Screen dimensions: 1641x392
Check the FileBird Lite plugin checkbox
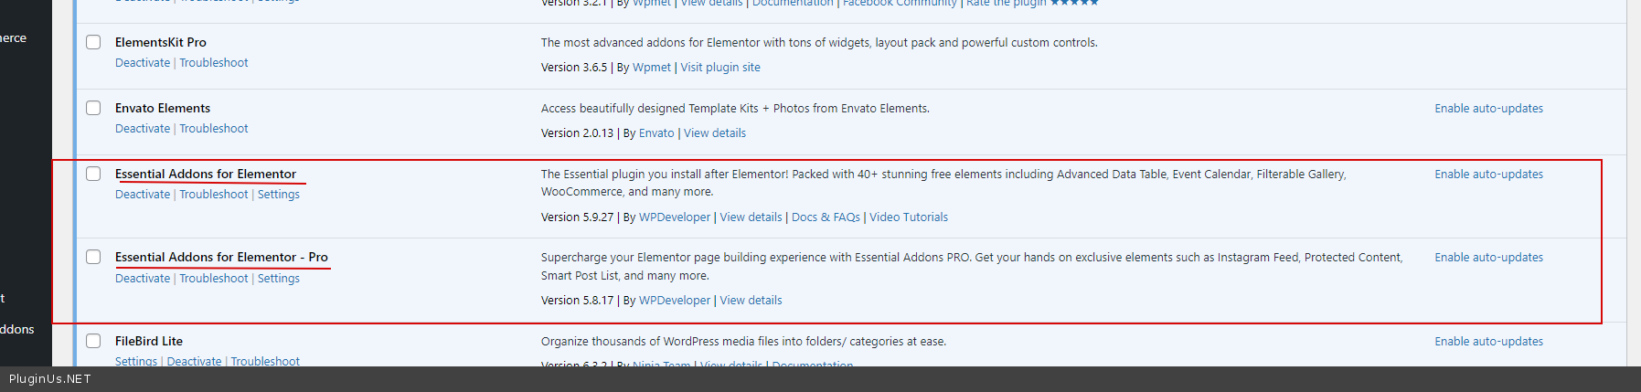point(93,341)
